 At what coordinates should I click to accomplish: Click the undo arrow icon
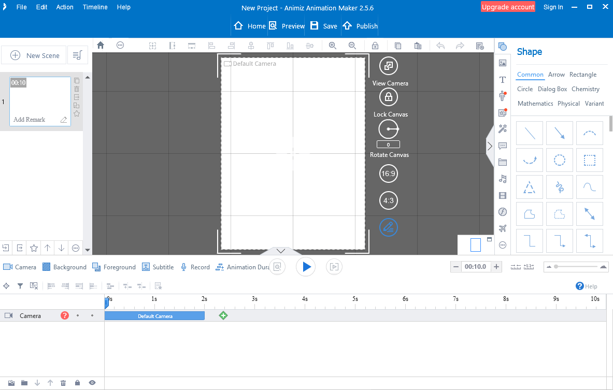click(x=440, y=46)
